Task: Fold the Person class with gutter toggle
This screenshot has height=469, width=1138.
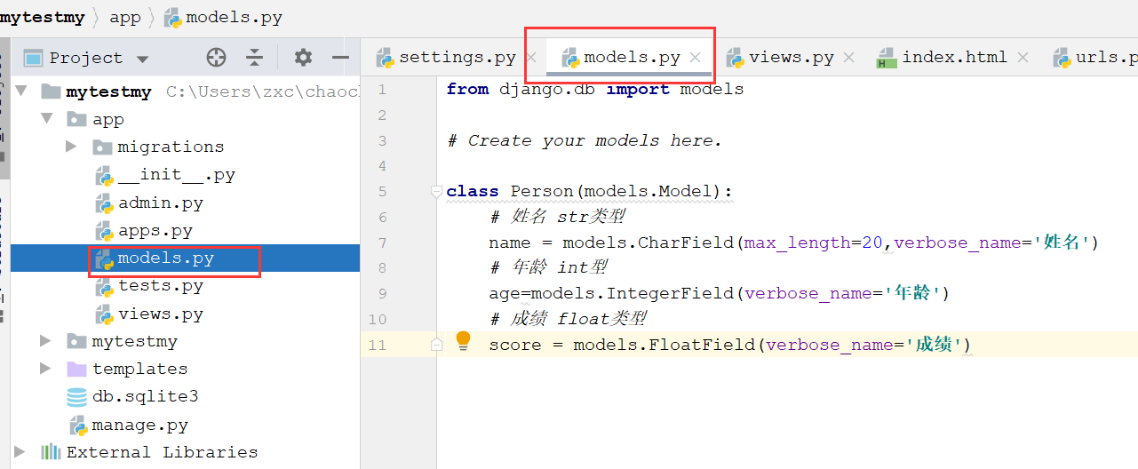Action: click(x=436, y=191)
